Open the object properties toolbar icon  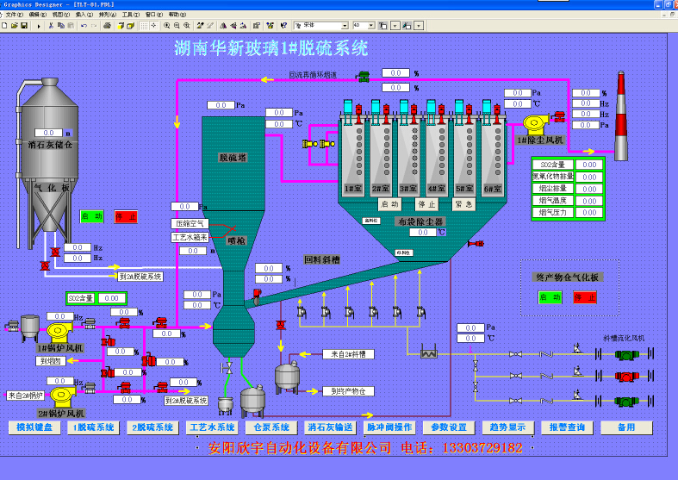tap(257, 26)
